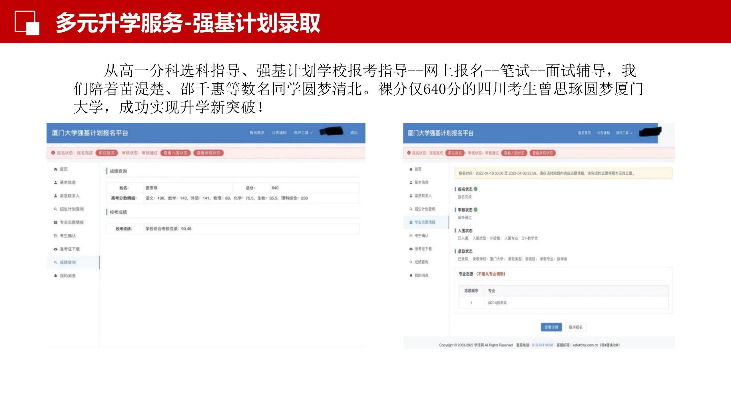
Task: Open 测评工具 dropdown in right screenshot
Action: (624, 133)
